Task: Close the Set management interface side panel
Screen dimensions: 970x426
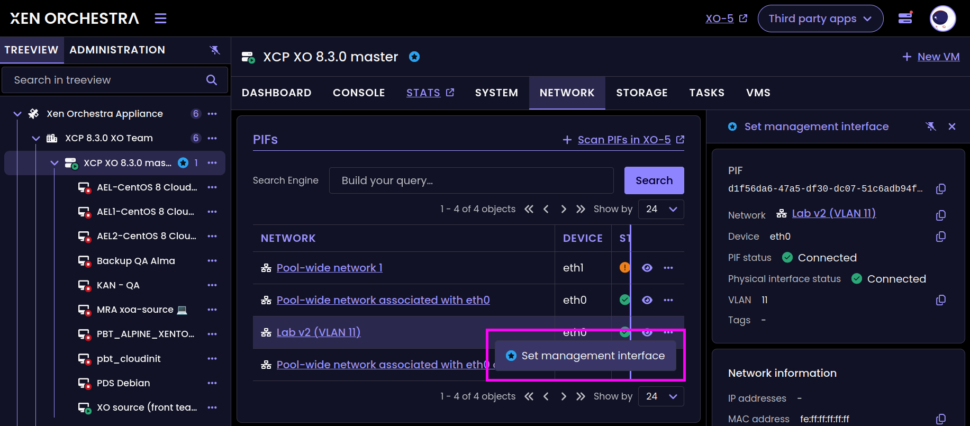Action: (x=952, y=126)
